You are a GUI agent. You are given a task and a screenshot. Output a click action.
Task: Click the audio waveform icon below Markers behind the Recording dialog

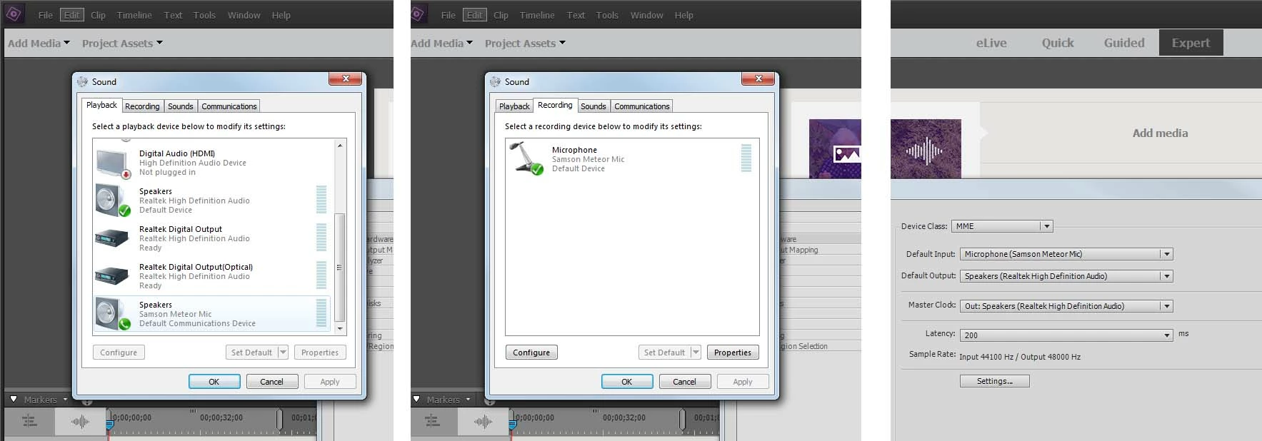tap(483, 422)
